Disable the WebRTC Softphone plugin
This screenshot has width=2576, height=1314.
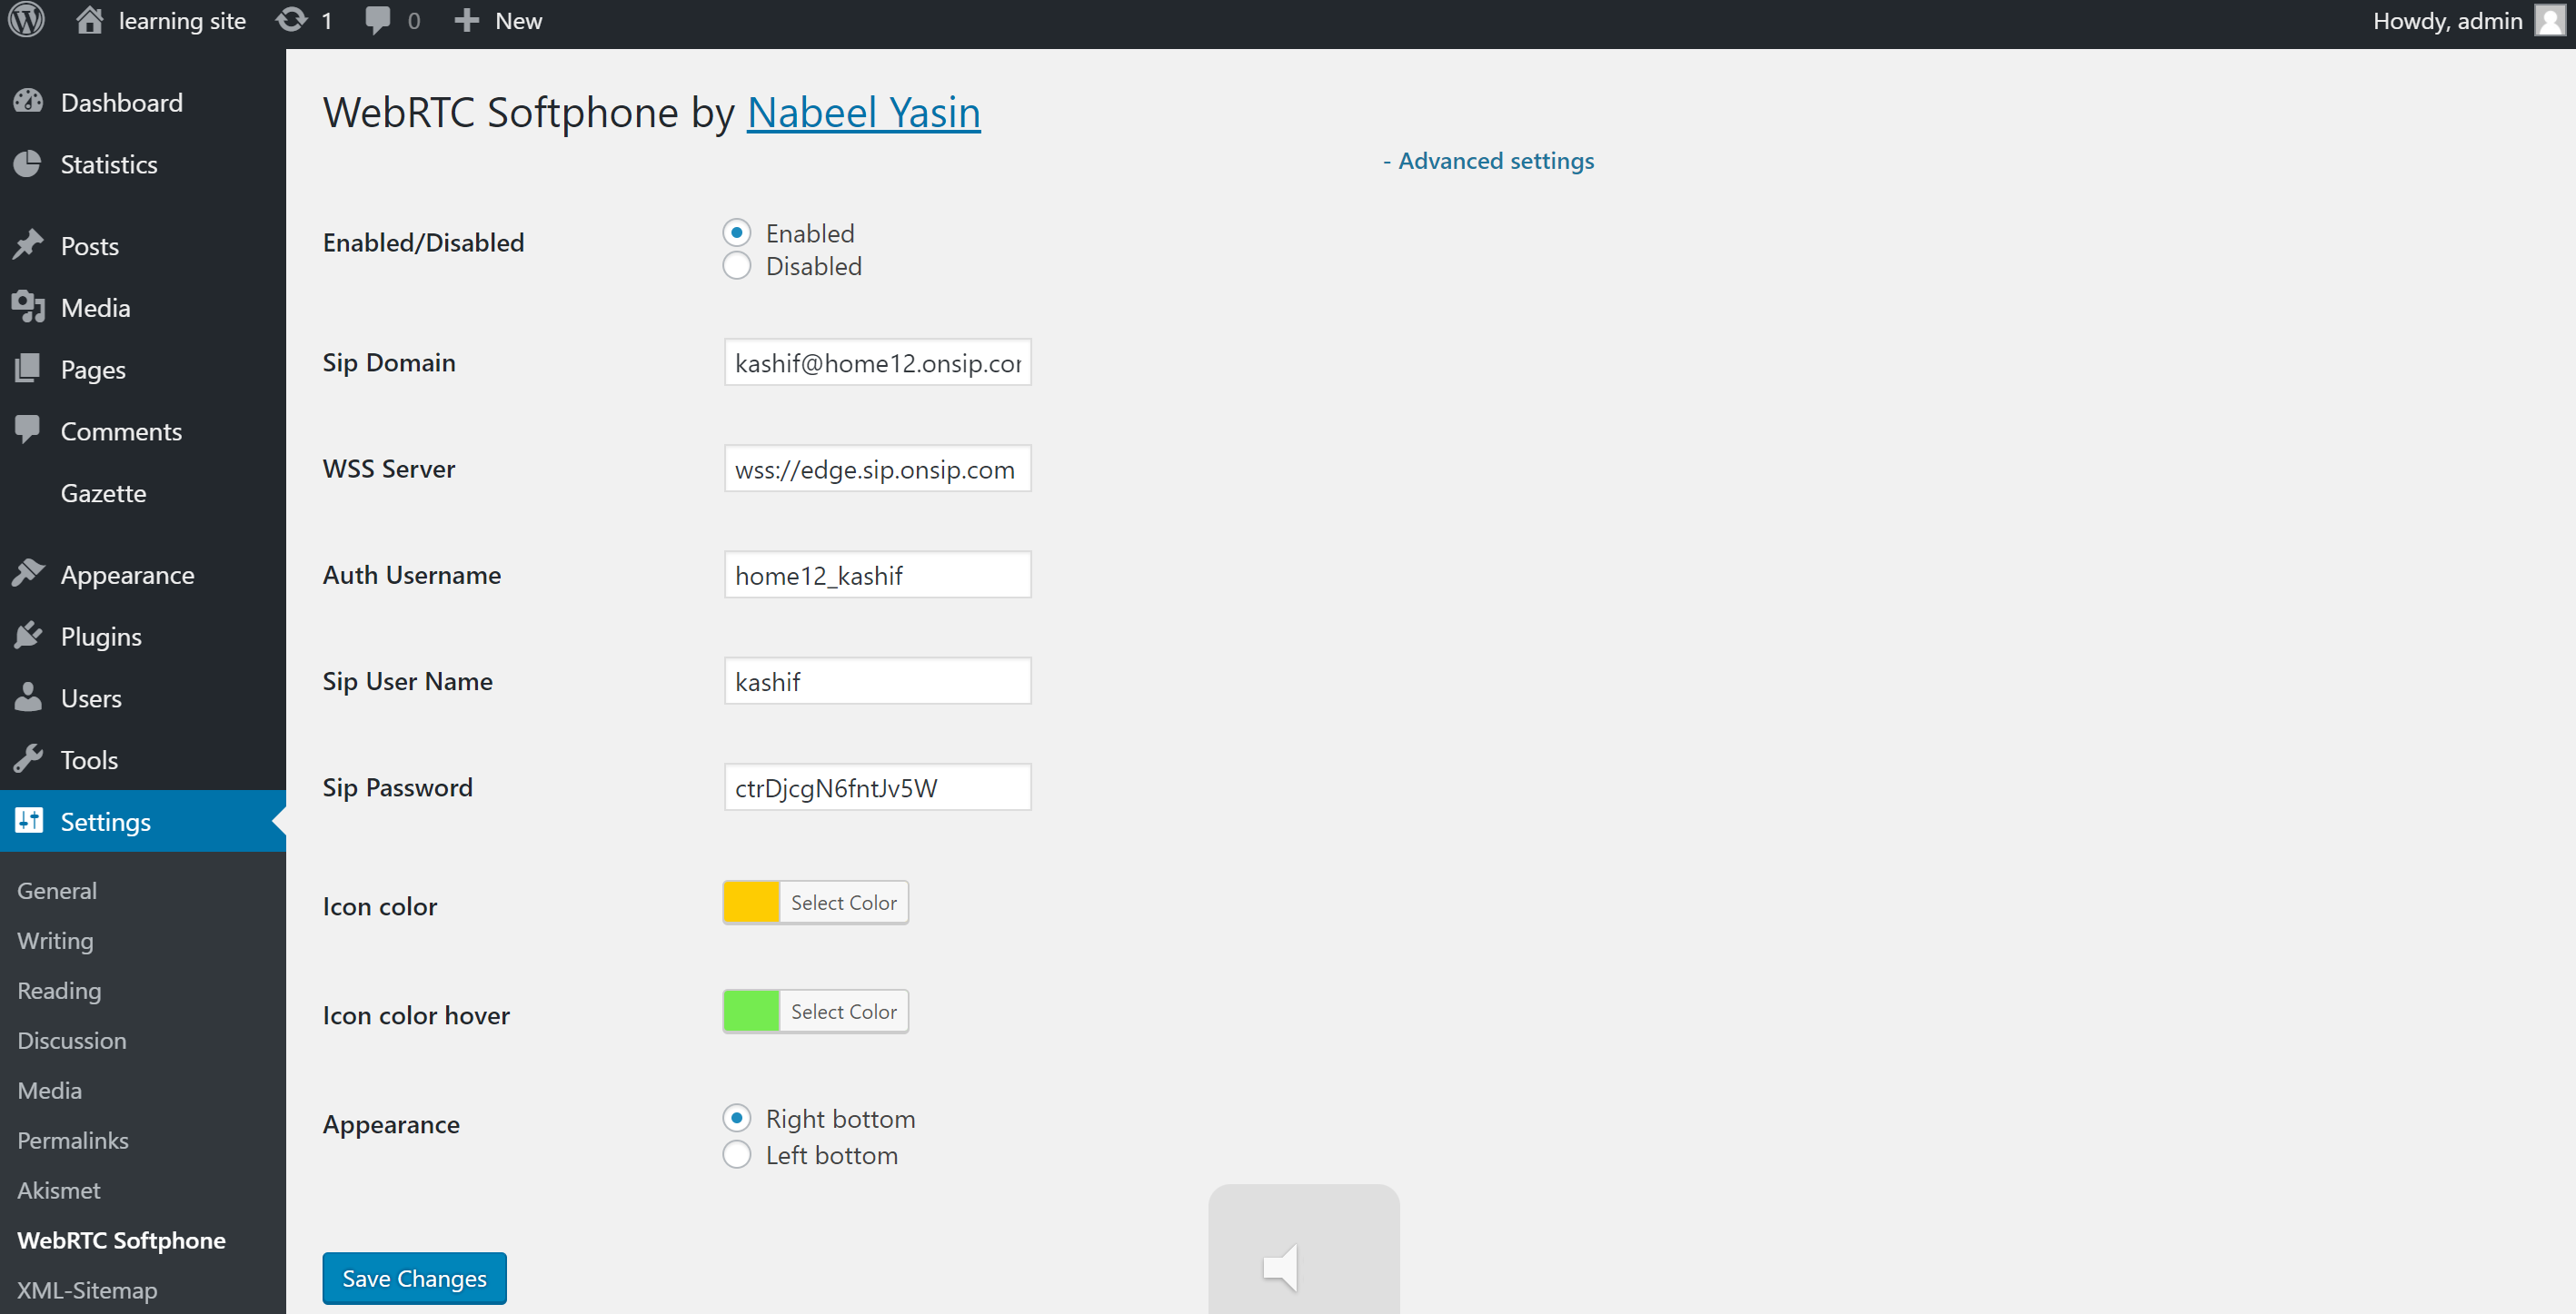pos(738,266)
